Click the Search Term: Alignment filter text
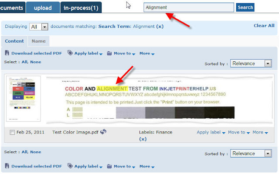The height and width of the screenshot is (174, 279). pos(126,27)
